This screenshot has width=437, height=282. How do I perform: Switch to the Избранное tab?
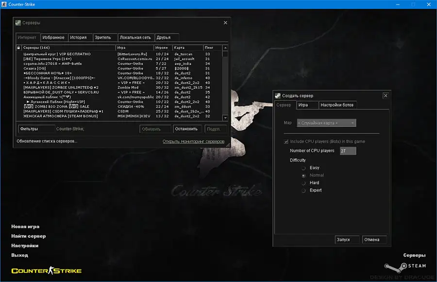[x=53, y=37]
